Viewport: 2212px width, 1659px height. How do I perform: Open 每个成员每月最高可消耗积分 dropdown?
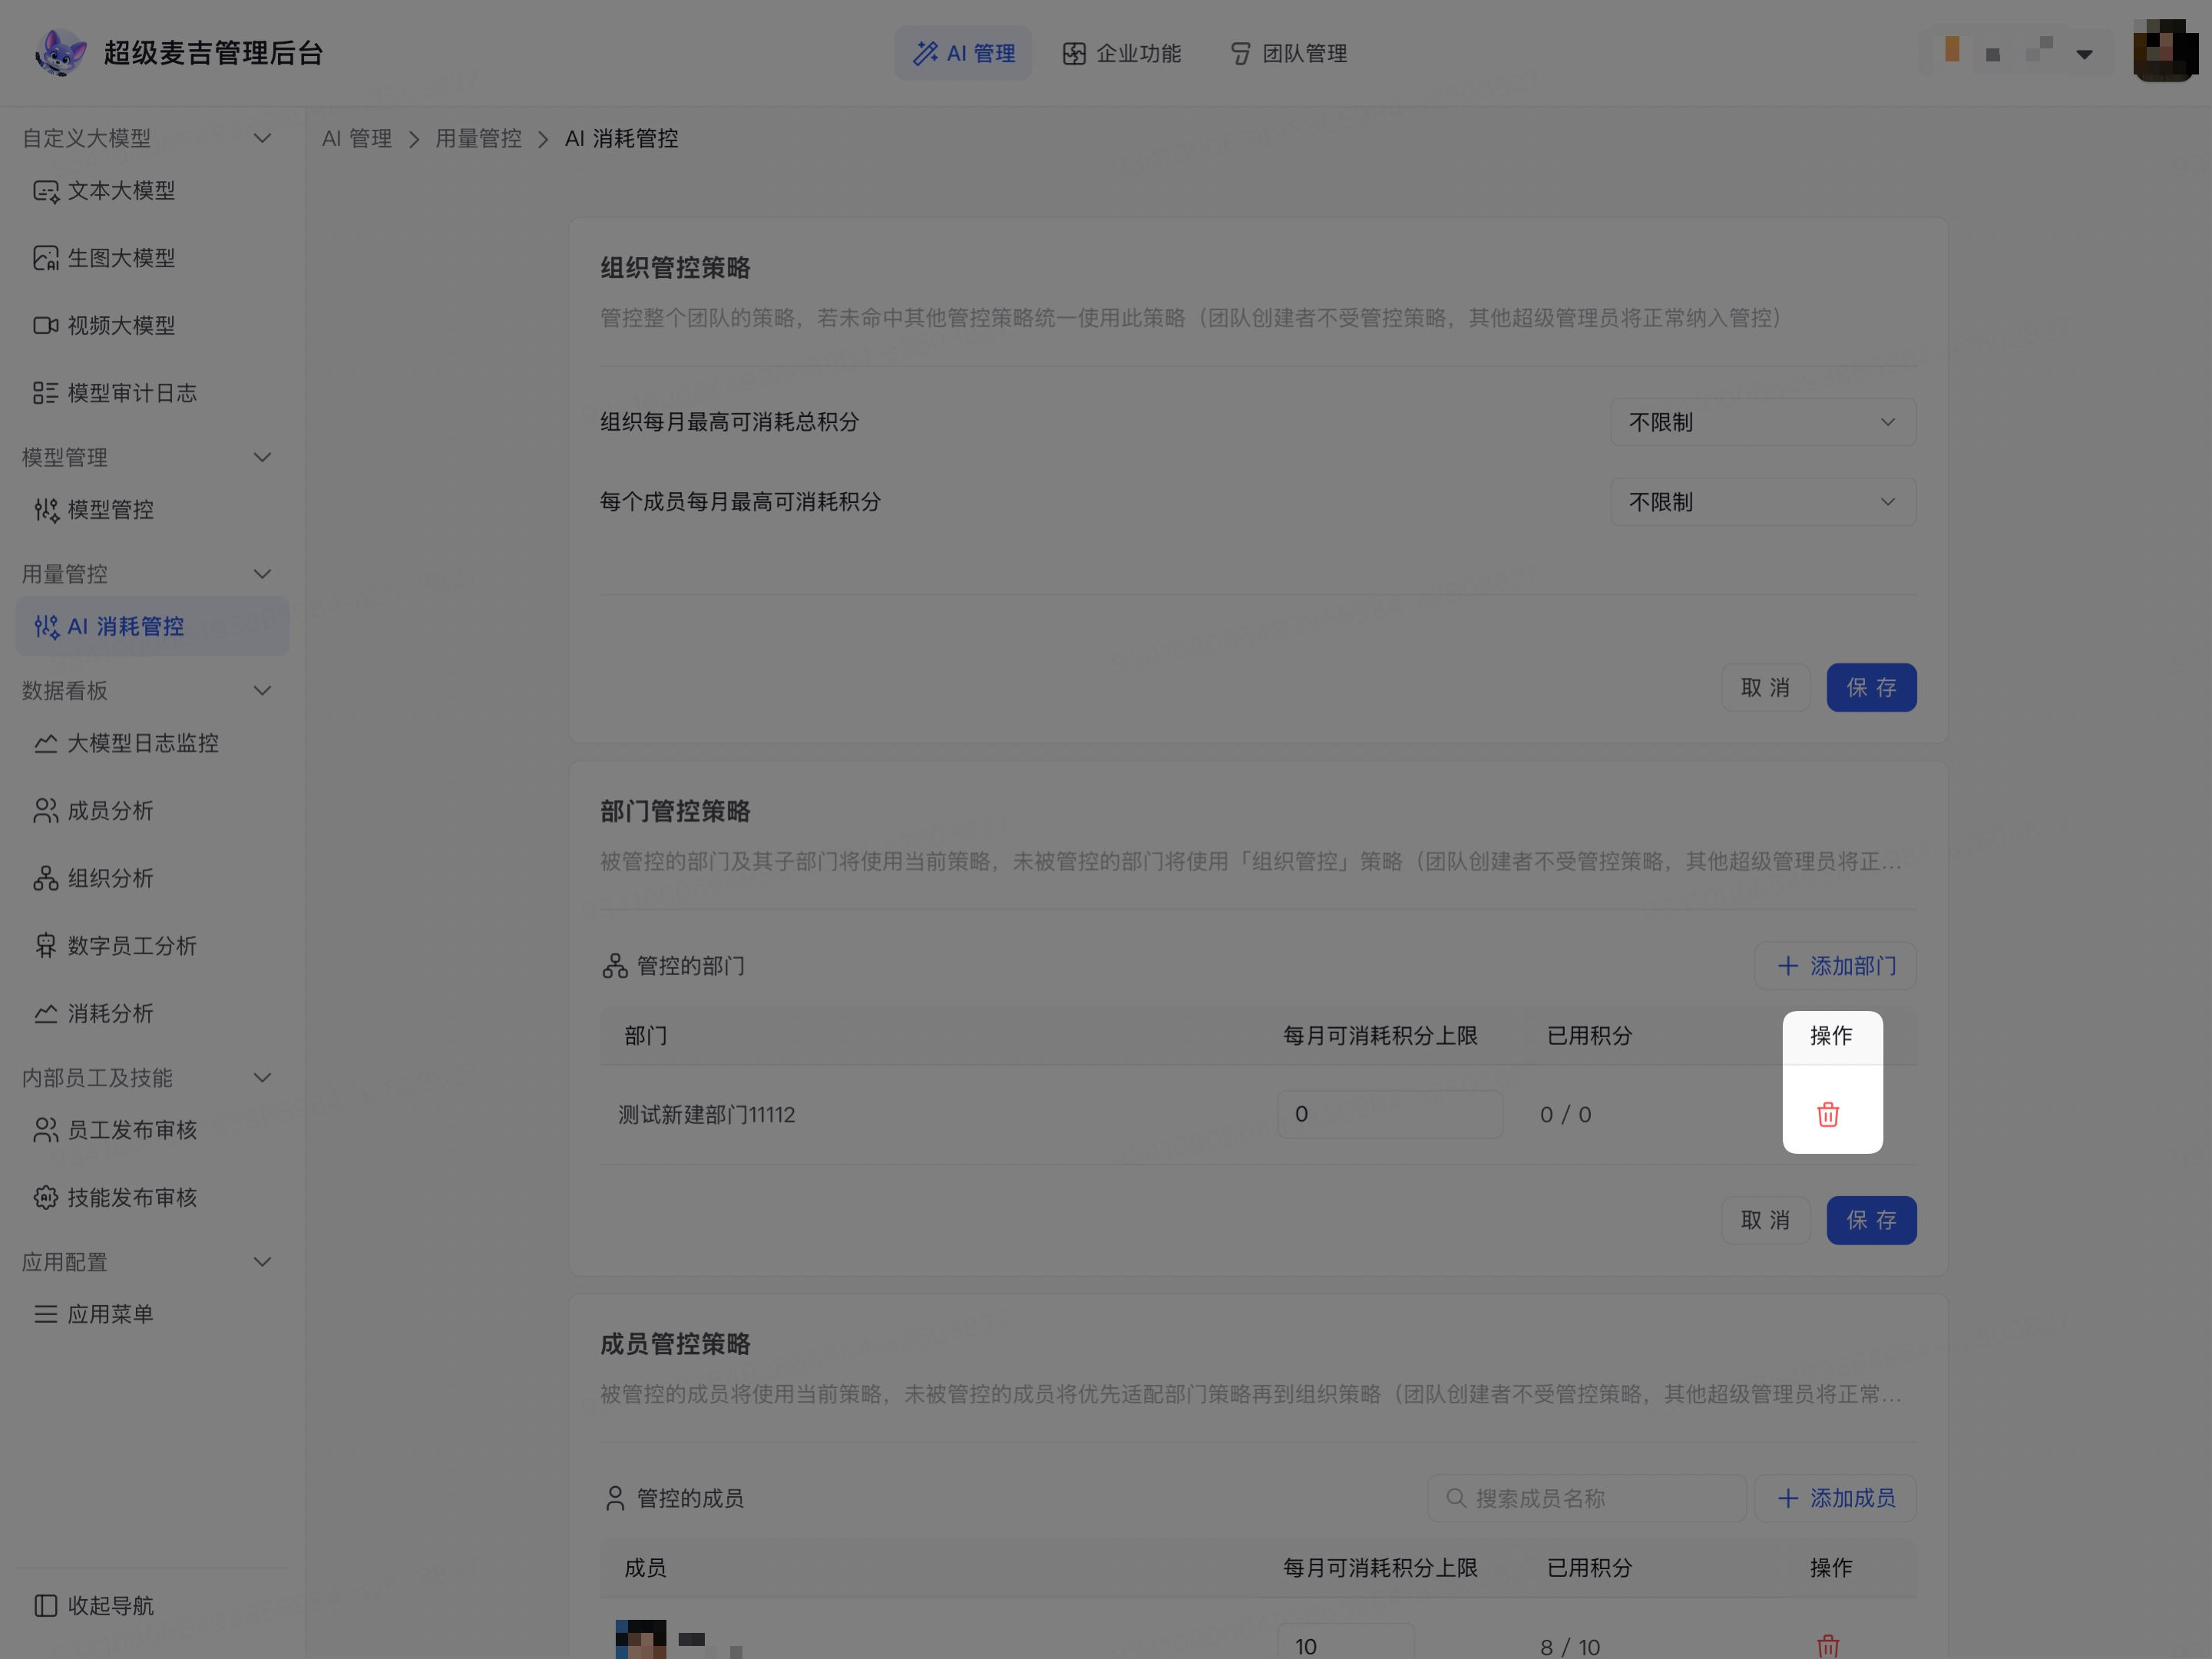(x=1762, y=502)
